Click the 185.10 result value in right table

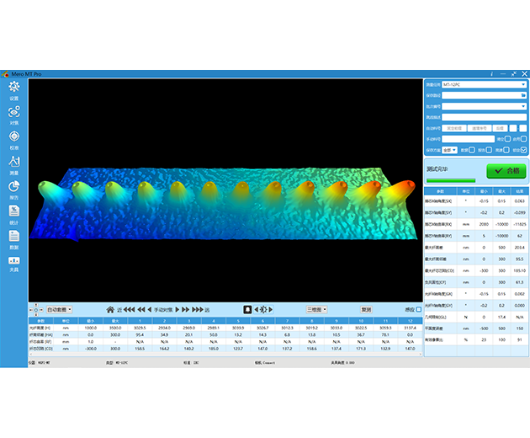520,270
